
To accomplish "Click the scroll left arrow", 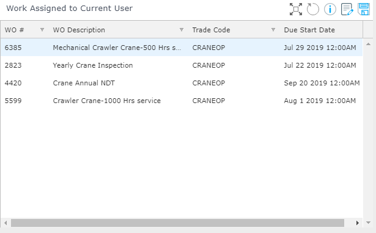I will (x=6, y=223).
